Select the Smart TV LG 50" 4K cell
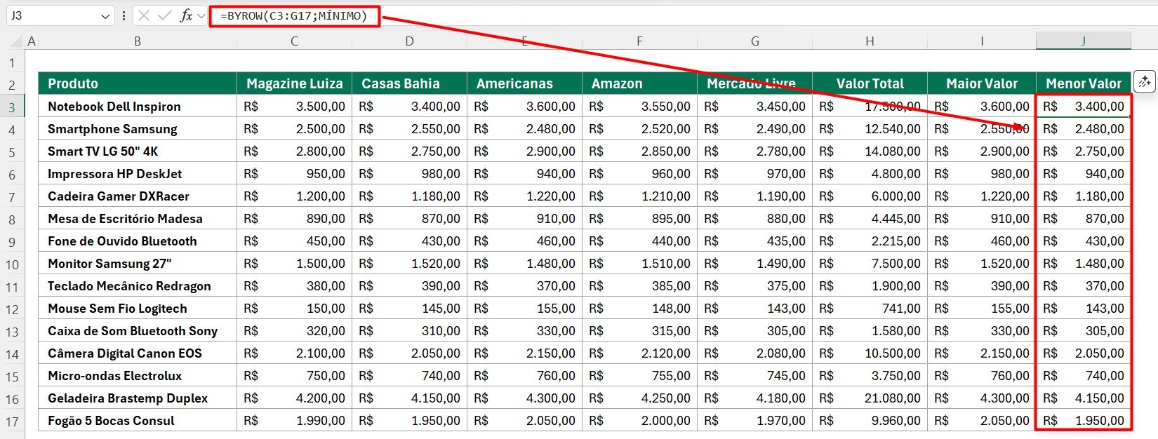1158x439 pixels. (x=138, y=151)
